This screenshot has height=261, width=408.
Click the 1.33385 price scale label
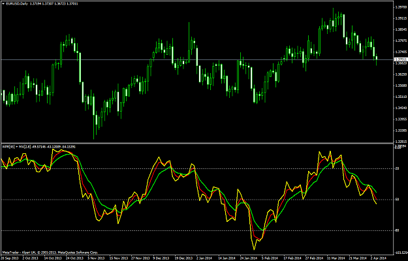pyautogui.click(x=400, y=130)
